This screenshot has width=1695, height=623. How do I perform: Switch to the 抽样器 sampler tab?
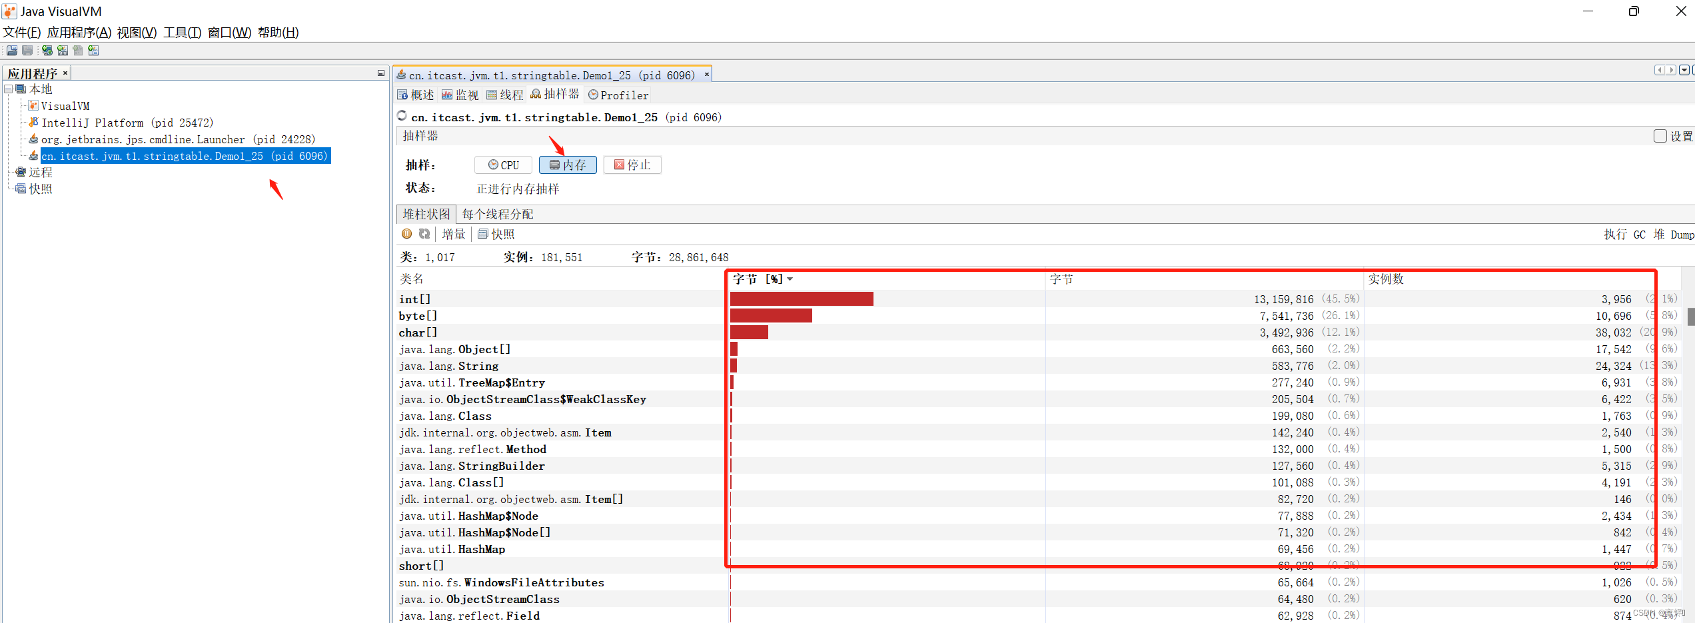pyautogui.click(x=555, y=95)
